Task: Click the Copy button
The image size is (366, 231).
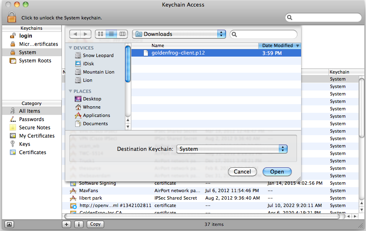Action: pos(95,224)
